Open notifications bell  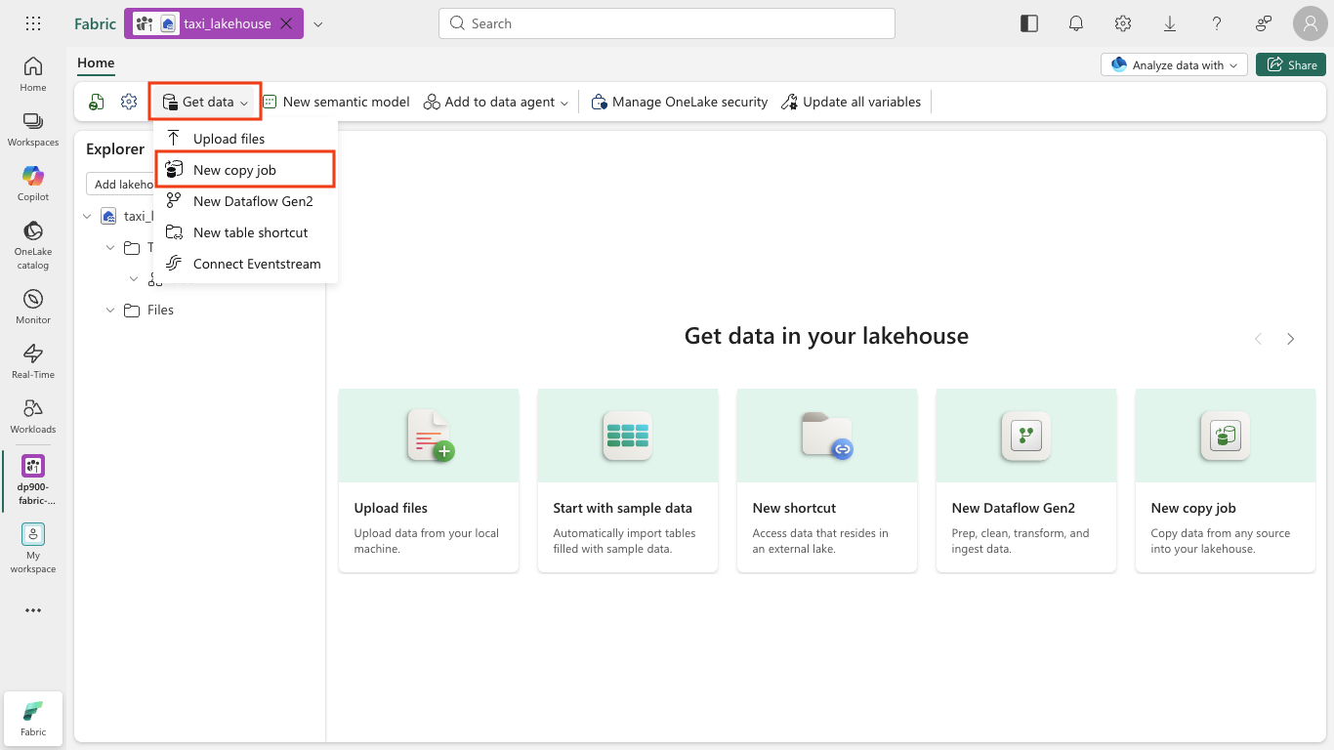pos(1076,23)
